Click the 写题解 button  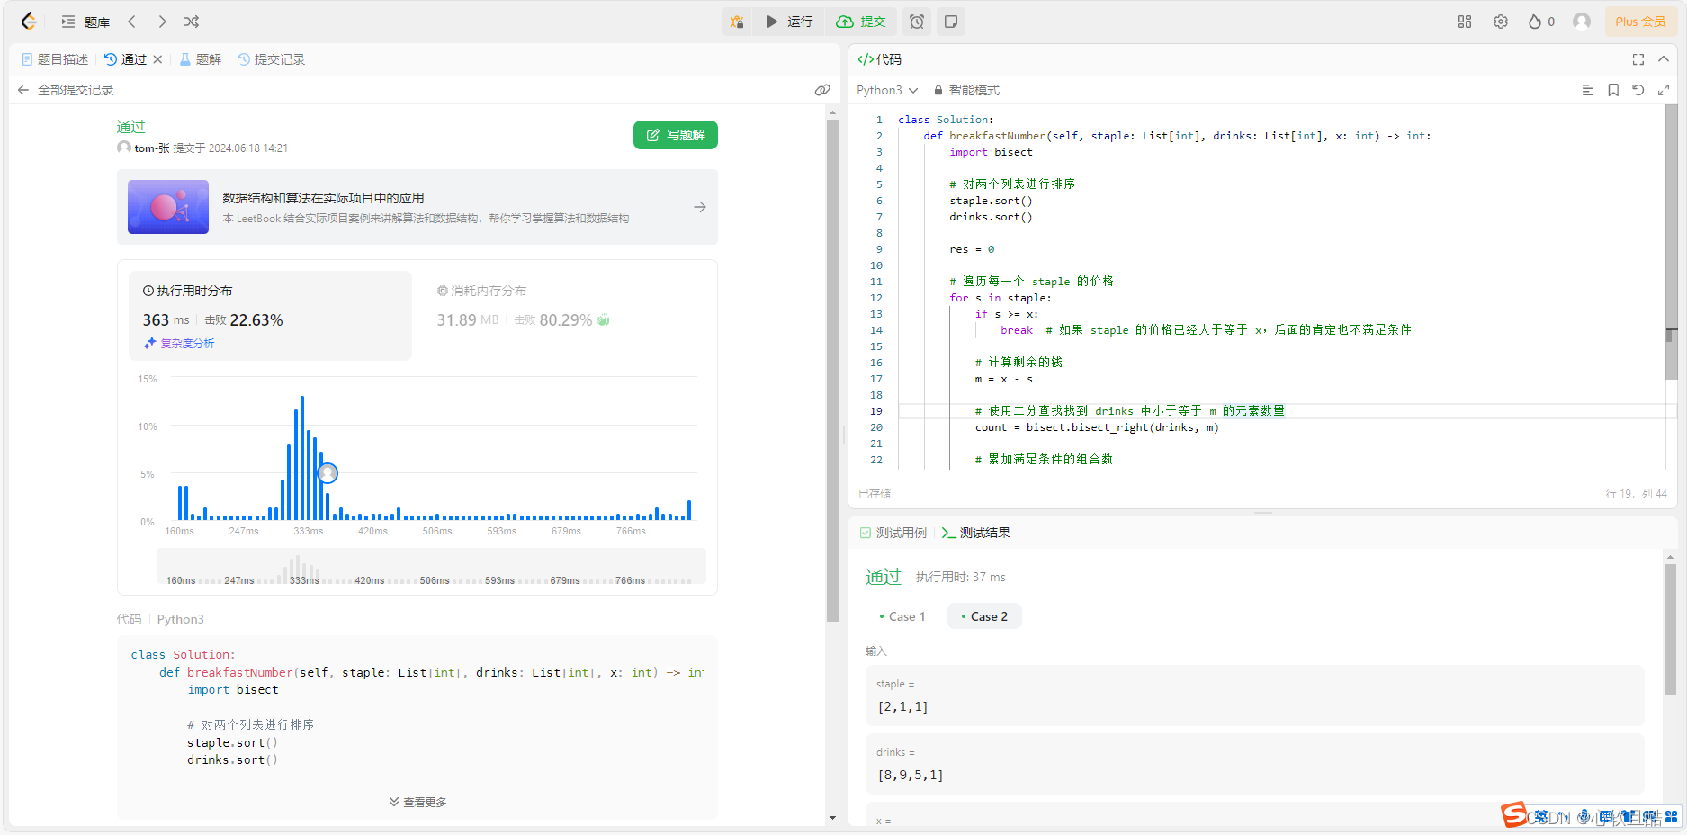pyautogui.click(x=675, y=135)
